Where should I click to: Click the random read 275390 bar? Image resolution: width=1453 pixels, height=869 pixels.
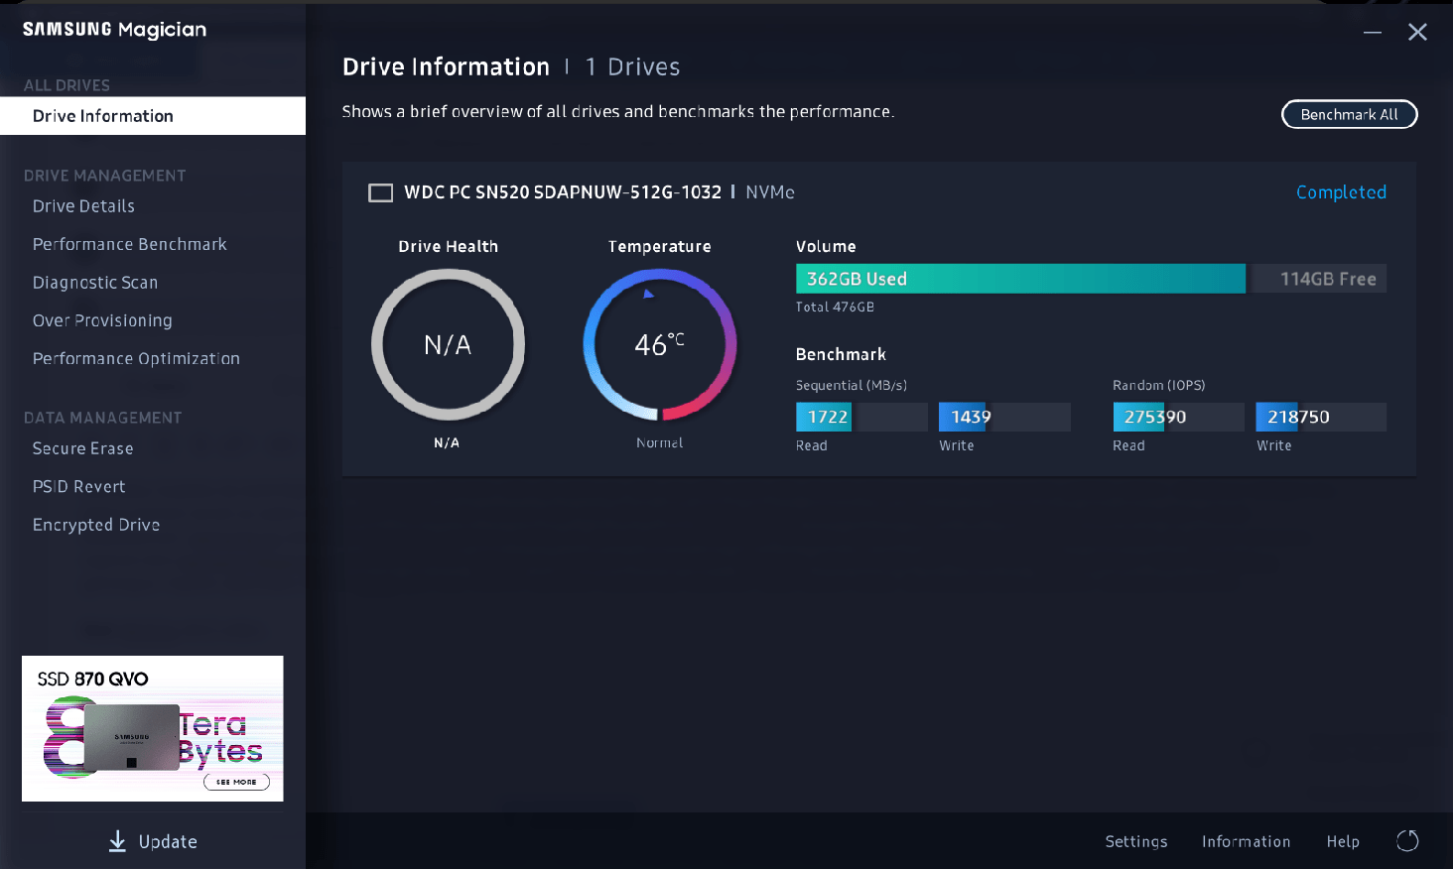pos(1178,417)
